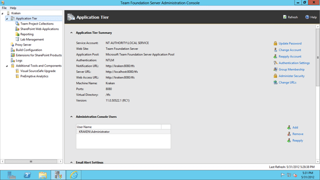The width and height of the screenshot is (320, 180).
Task: Click the Change Account user icon
Action: tap(275, 50)
